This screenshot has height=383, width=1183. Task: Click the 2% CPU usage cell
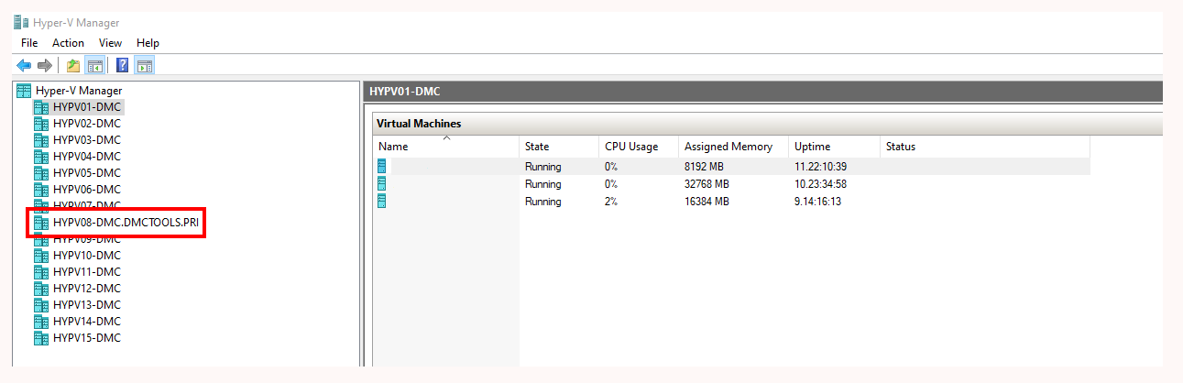611,202
